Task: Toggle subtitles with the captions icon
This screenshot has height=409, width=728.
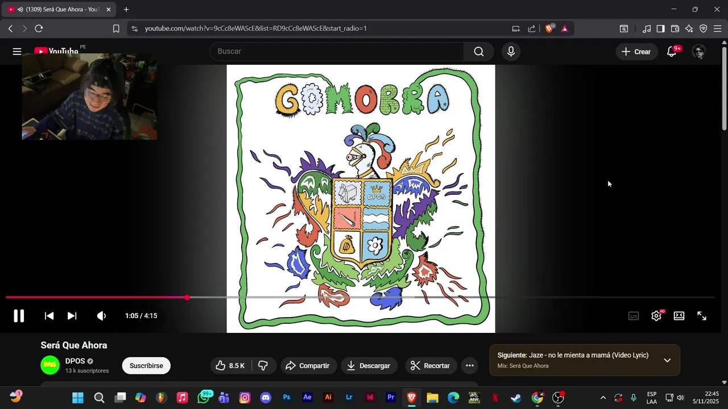Action: 634,316
